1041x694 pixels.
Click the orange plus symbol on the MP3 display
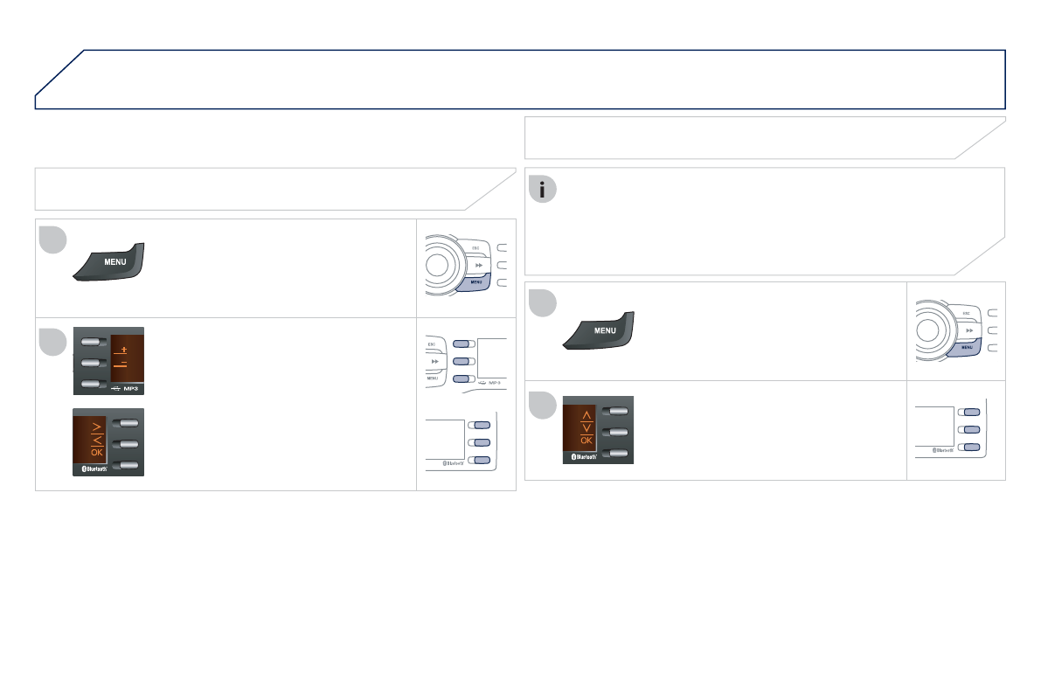[x=123, y=350]
